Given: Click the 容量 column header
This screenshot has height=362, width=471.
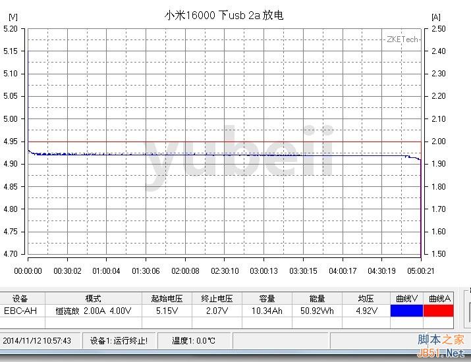Looking at the screenshot, I should click(x=267, y=299).
